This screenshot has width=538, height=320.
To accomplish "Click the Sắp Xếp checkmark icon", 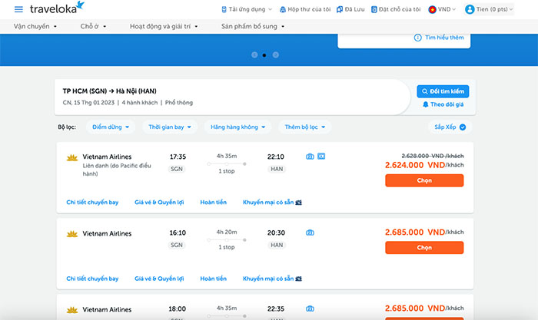I will coord(463,127).
